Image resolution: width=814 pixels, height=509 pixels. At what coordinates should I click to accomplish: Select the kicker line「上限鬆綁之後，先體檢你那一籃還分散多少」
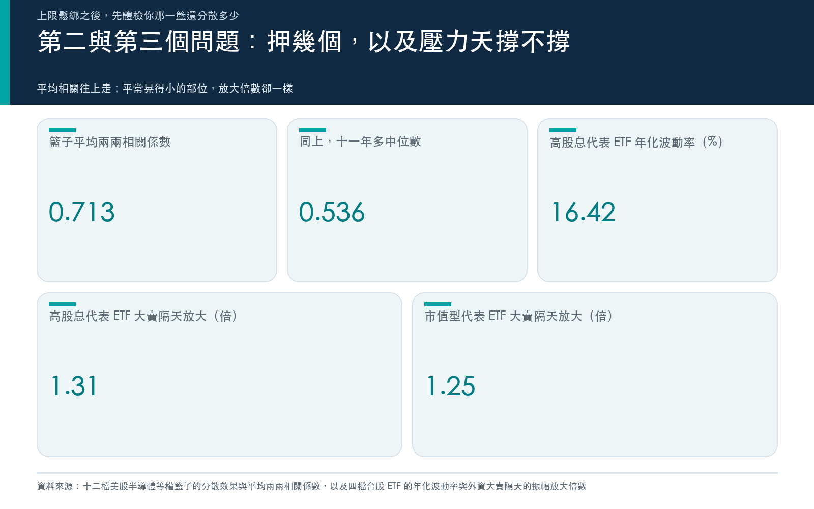coord(138,16)
